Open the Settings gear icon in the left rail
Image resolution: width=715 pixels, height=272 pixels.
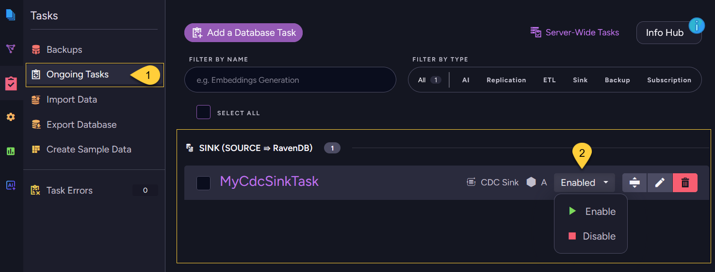11,117
